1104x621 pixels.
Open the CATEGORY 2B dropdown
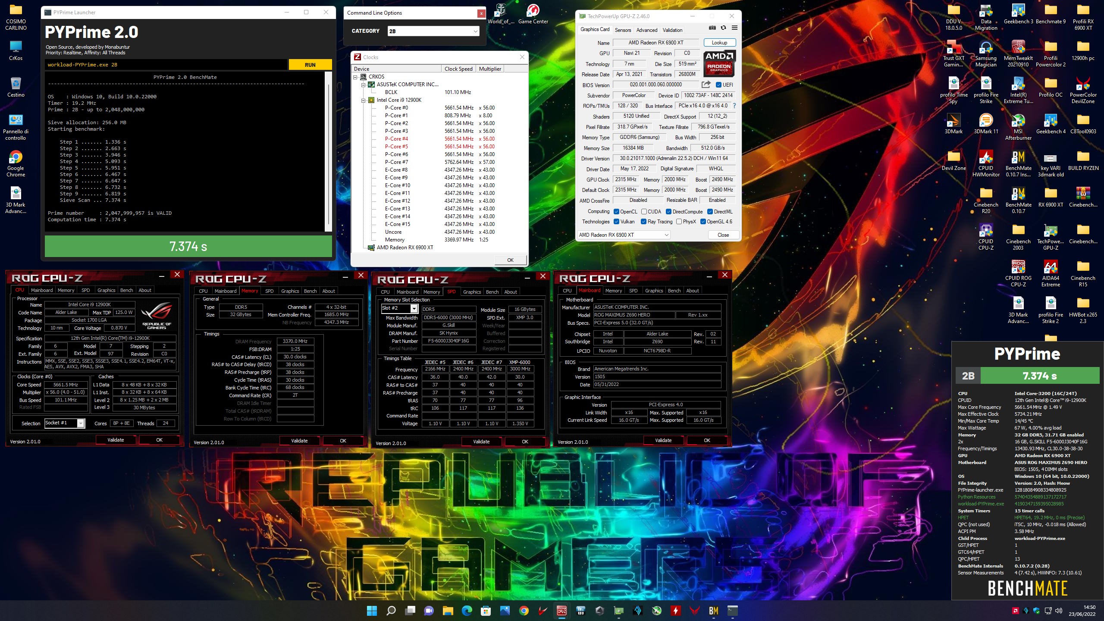coord(433,31)
